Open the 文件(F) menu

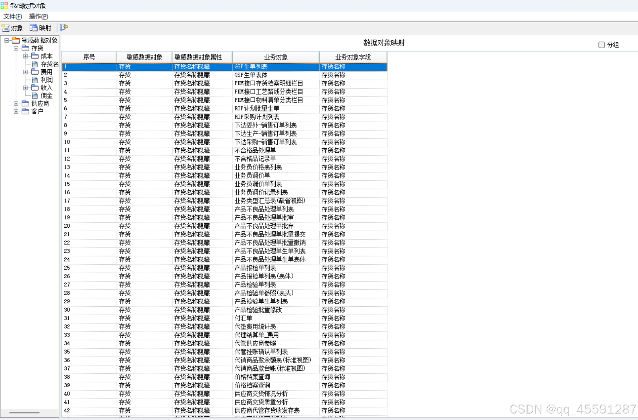point(13,16)
